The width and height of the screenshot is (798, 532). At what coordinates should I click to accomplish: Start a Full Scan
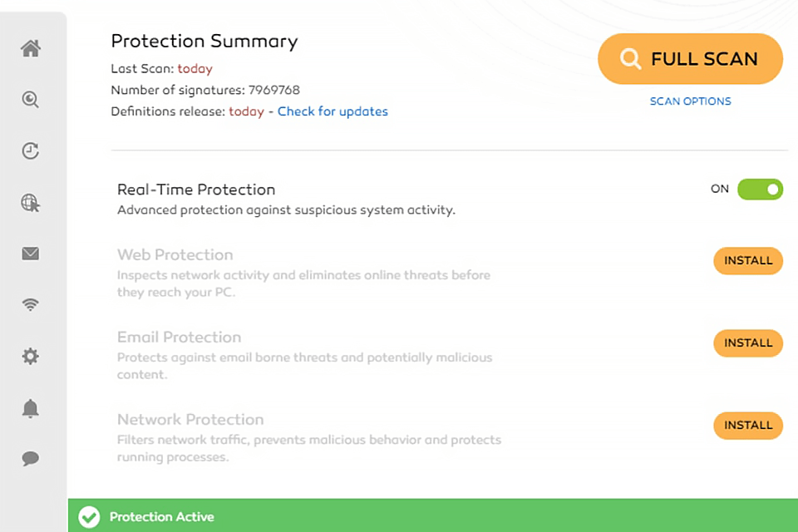coord(690,58)
